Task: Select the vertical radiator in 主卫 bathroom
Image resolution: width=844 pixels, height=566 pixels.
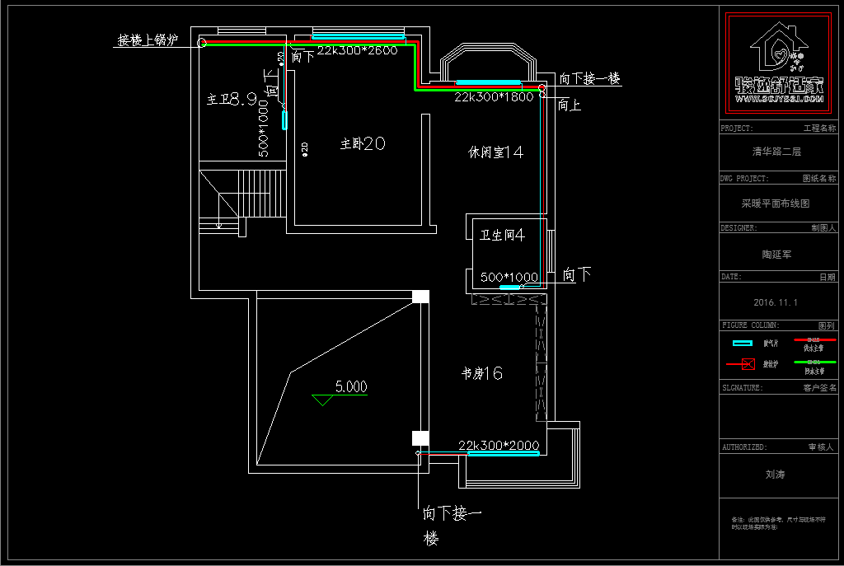Action: (x=284, y=120)
